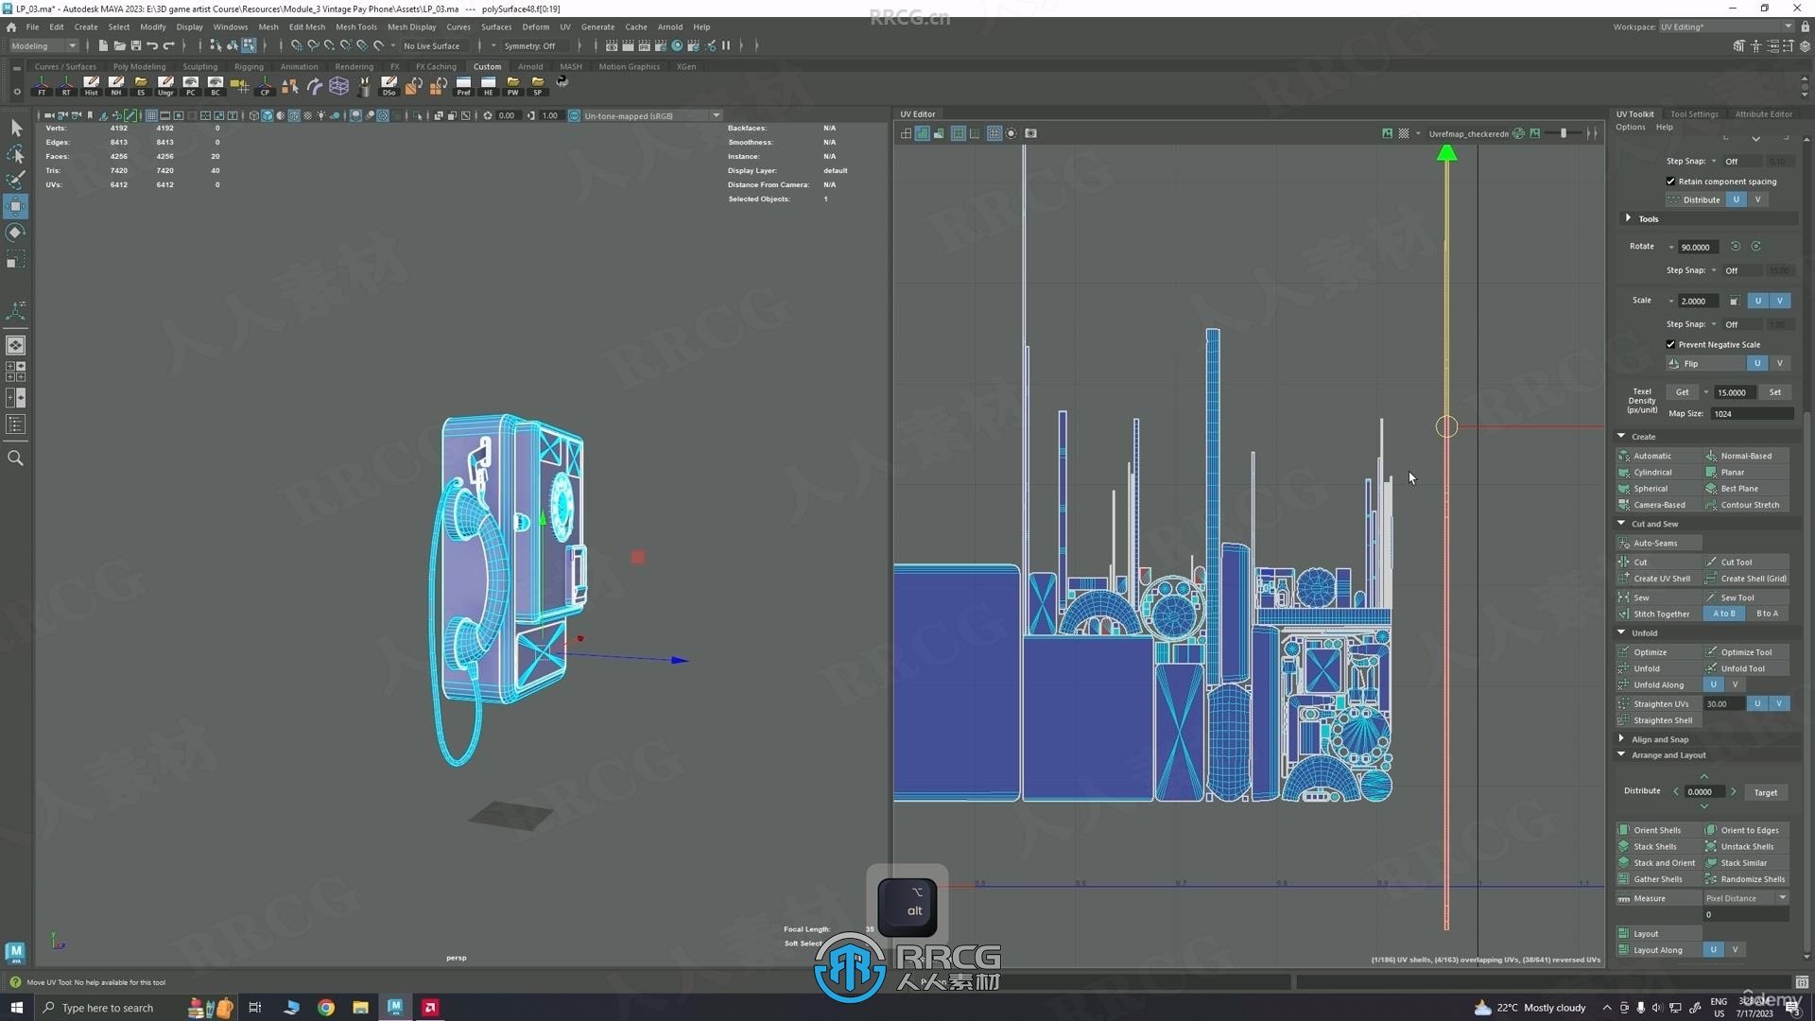This screenshot has height=1021, width=1815.
Task: Click the Straighten UVs angle field
Action: tap(1724, 703)
